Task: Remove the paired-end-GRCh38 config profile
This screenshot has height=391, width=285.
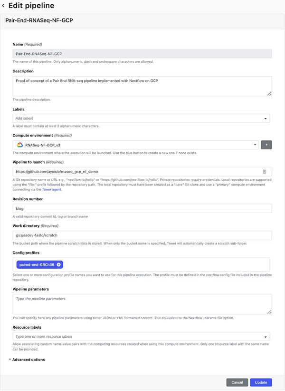Action: [x=59, y=264]
